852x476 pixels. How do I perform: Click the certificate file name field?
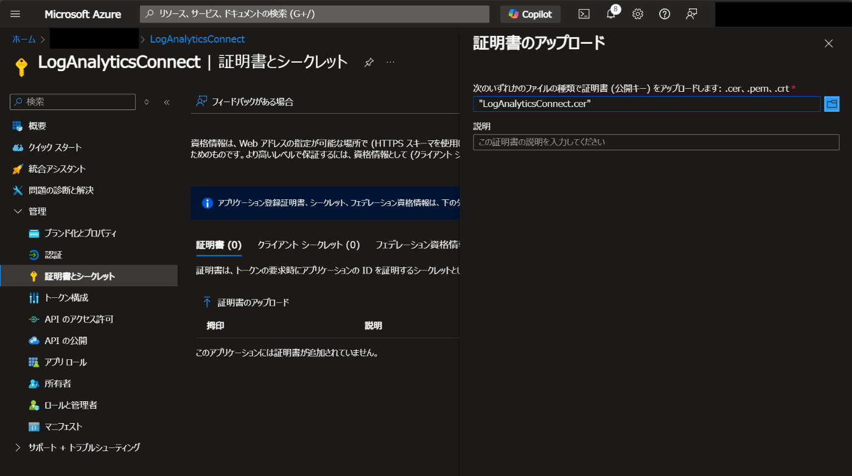pyautogui.click(x=646, y=104)
